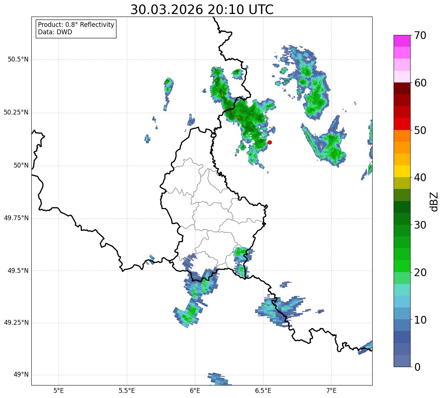
Task: Click the colorbar tick label "40"
Action: coord(420,177)
